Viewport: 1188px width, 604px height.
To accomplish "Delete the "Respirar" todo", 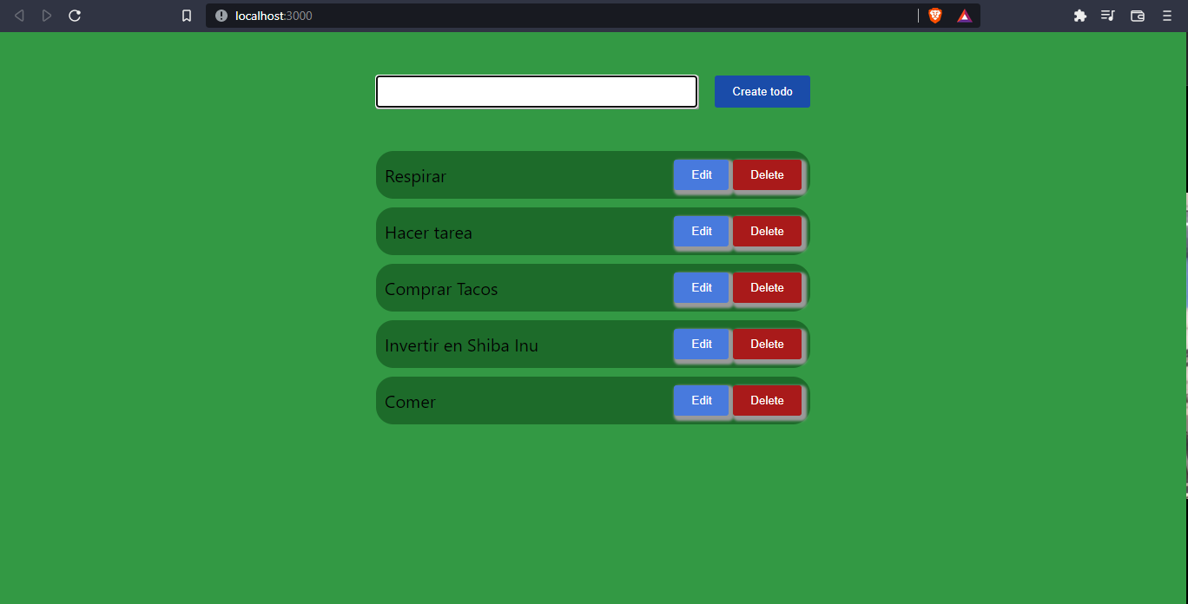I will coord(767,174).
